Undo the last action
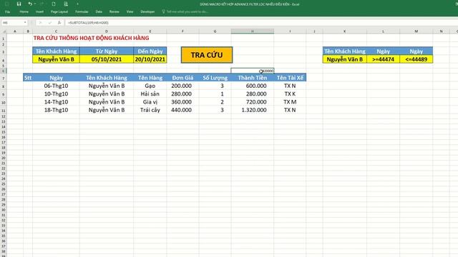Image resolution: width=458 pixels, height=257 pixels. [30, 4]
